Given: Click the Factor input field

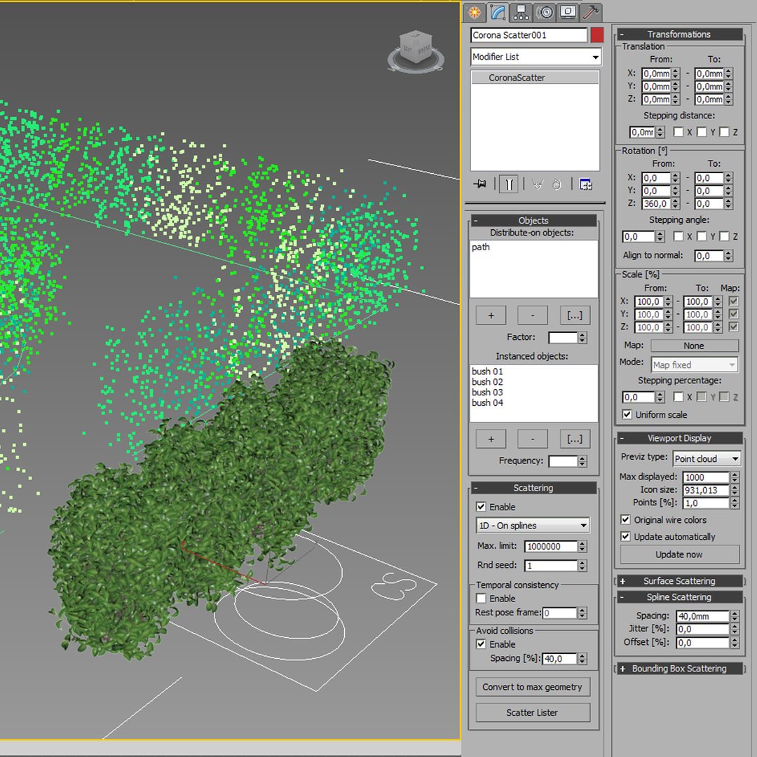Looking at the screenshot, I should [x=563, y=337].
